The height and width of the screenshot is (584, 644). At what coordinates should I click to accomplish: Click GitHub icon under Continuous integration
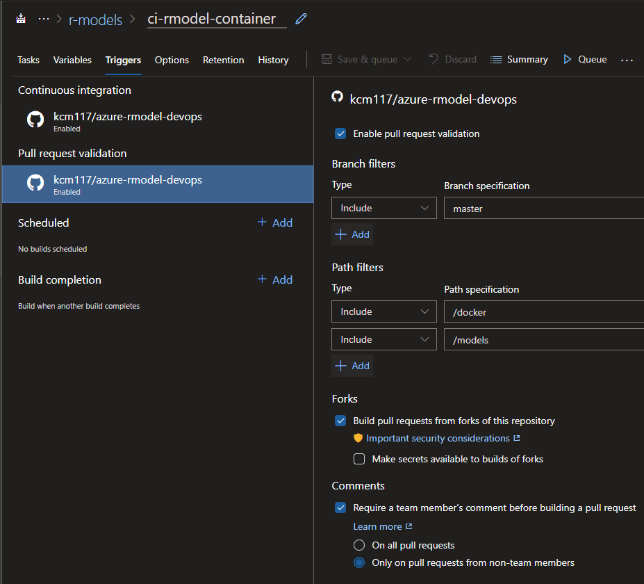tap(35, 120)
